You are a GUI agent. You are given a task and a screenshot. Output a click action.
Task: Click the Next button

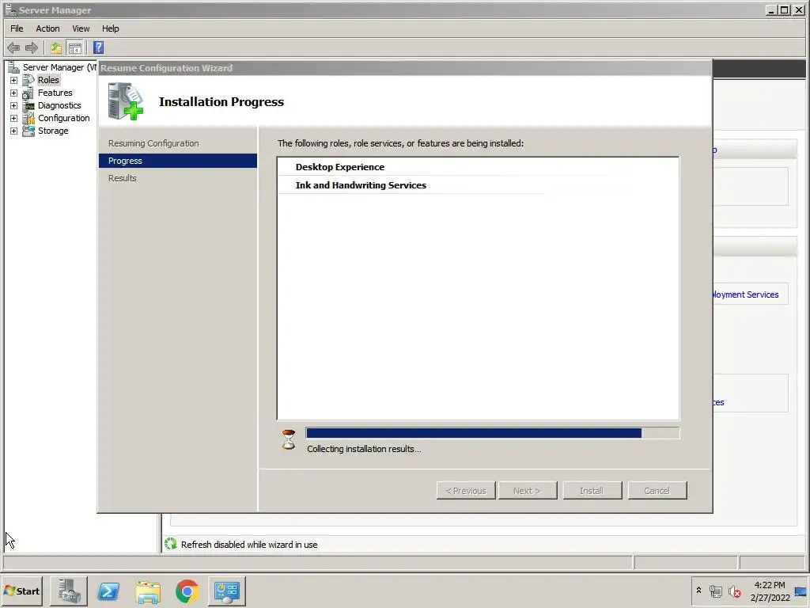(x=528, y=491)
